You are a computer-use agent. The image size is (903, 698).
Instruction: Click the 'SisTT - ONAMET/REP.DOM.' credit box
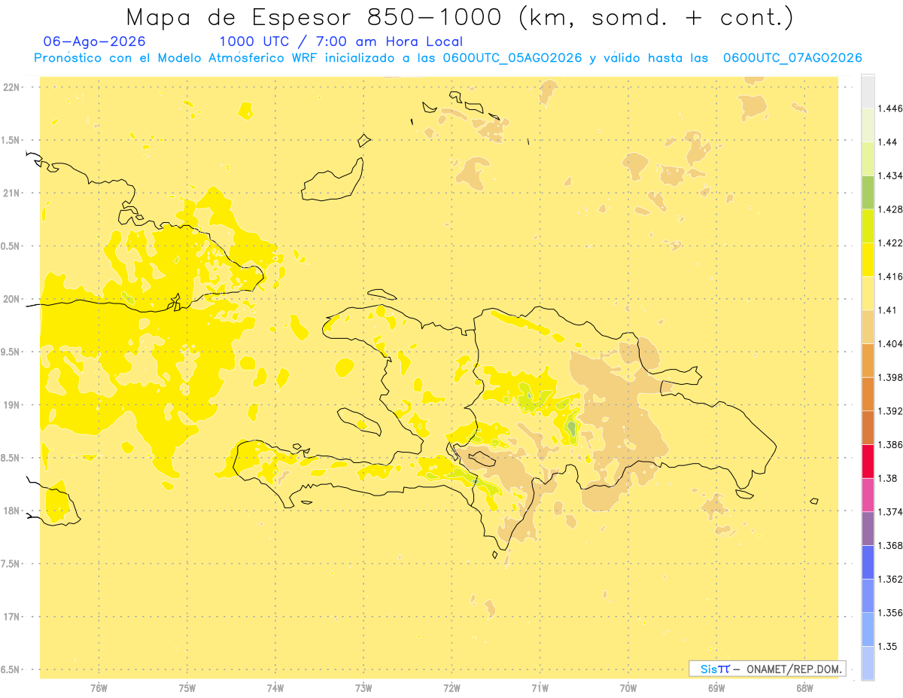pos(768,669)
